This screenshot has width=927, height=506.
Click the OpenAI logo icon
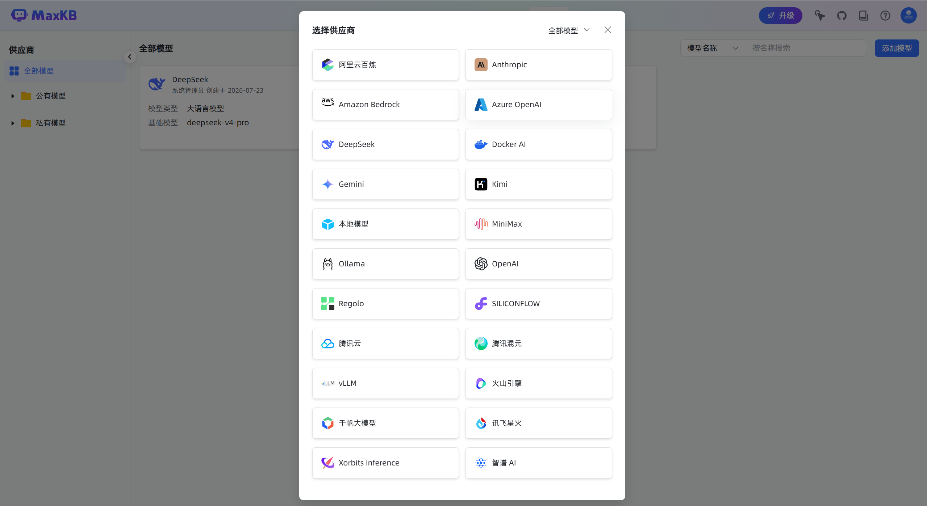tap(481, 264)
